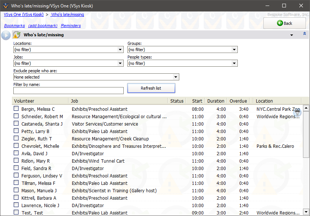Open the small black arrow panel menu
The height and width of the screenshot is (216, 310).
291,35
